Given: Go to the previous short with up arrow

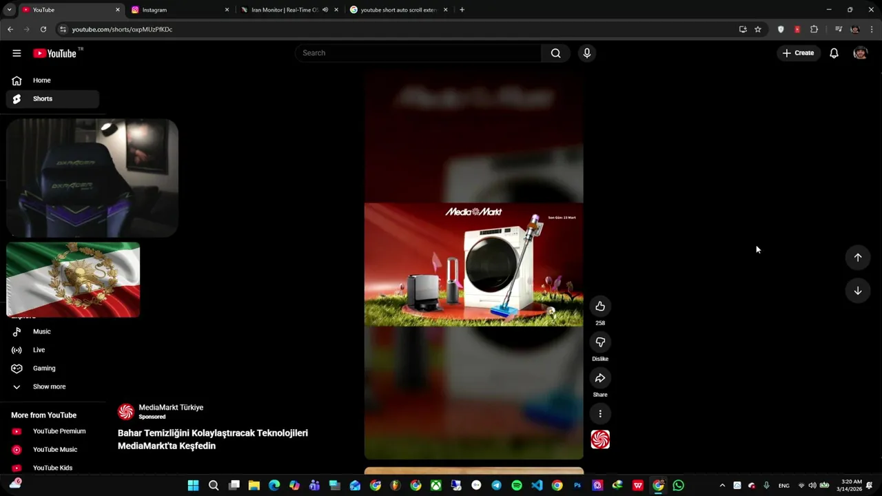Looking at the screenshot, I should 858,257.
